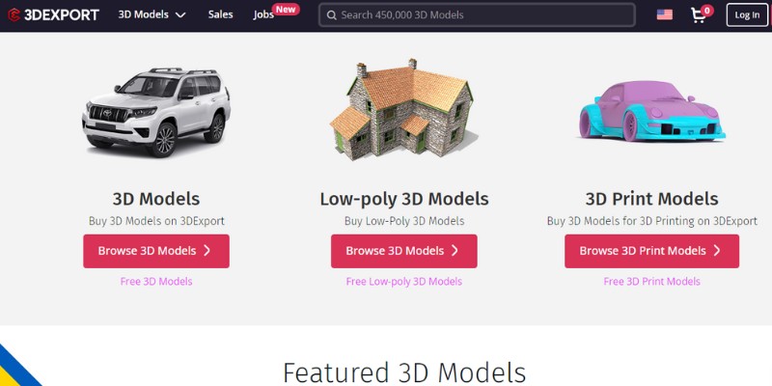Screen dimensions: 772x386
Task: Click the stone house model thumbnail
Action: [402, 109]
